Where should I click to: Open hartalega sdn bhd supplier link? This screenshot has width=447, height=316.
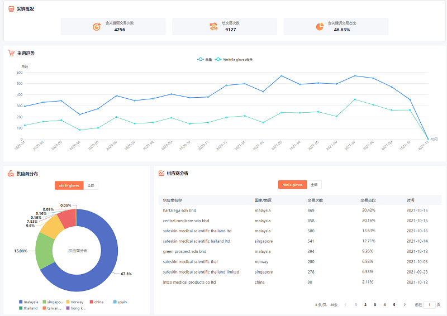tap(179, 210)
